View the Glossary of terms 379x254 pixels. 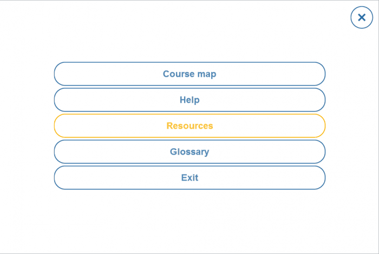pyautogui.click(x=190, y=152)
